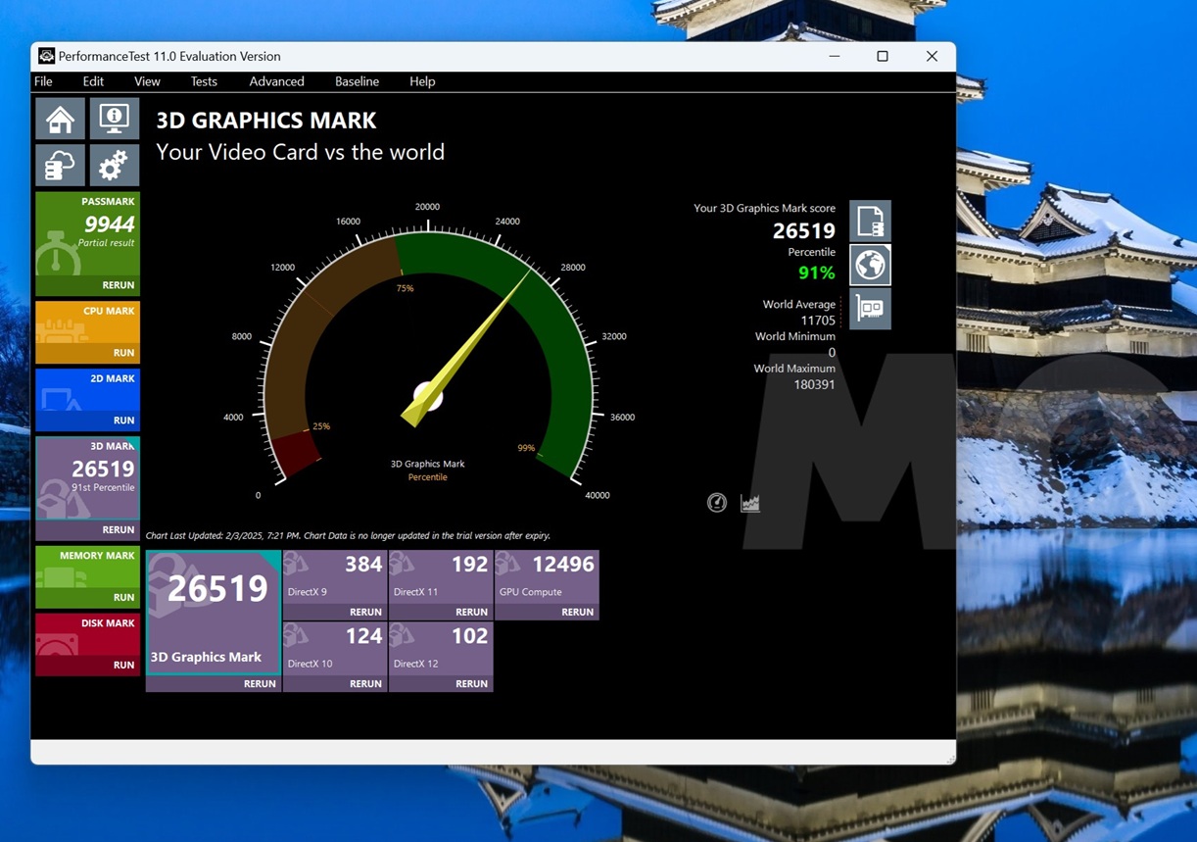Switch to the distribution chart view icon
The width and height of the screenshot is (1197, 842).
coord(750,503)
